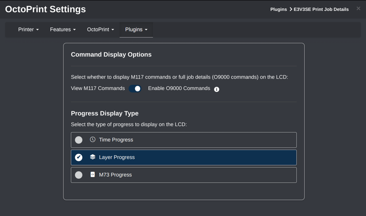366x216 pixels.
Task: Click the clock icon in the Time Progress row
Action: tap(93, 139)
